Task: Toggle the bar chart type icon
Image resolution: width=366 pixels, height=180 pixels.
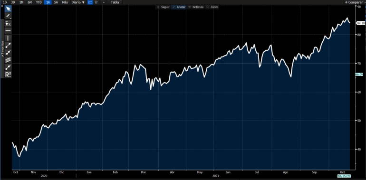Action: (x=96, y=2)
